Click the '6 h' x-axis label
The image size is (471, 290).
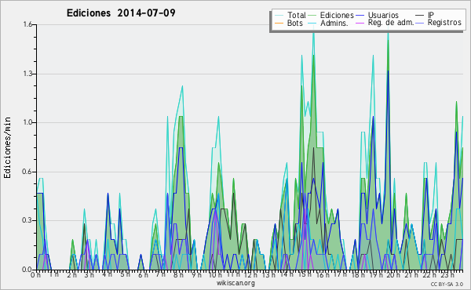click(143, 274)
